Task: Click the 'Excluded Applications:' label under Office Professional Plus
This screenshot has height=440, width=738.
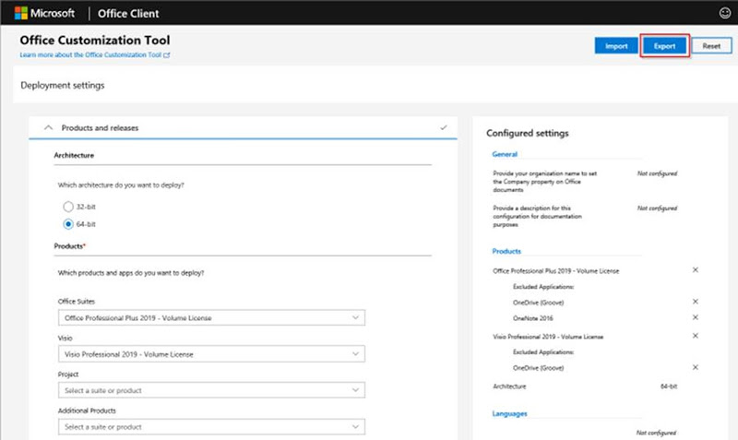Action: point(543,287)
